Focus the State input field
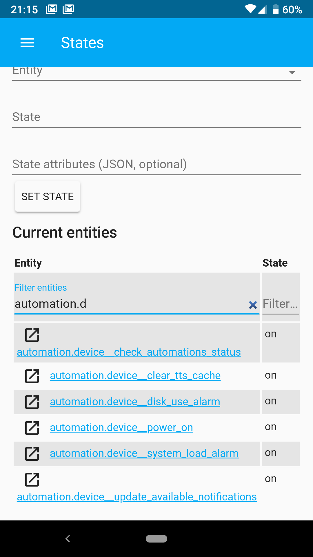This screenshot has width=313, height=557. (156, 117)
